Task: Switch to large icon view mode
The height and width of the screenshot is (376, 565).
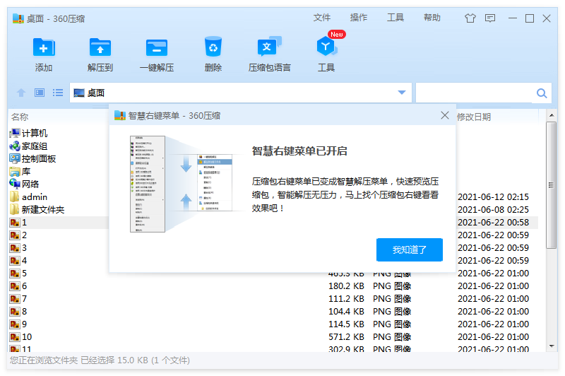Action: pos(40,93)
